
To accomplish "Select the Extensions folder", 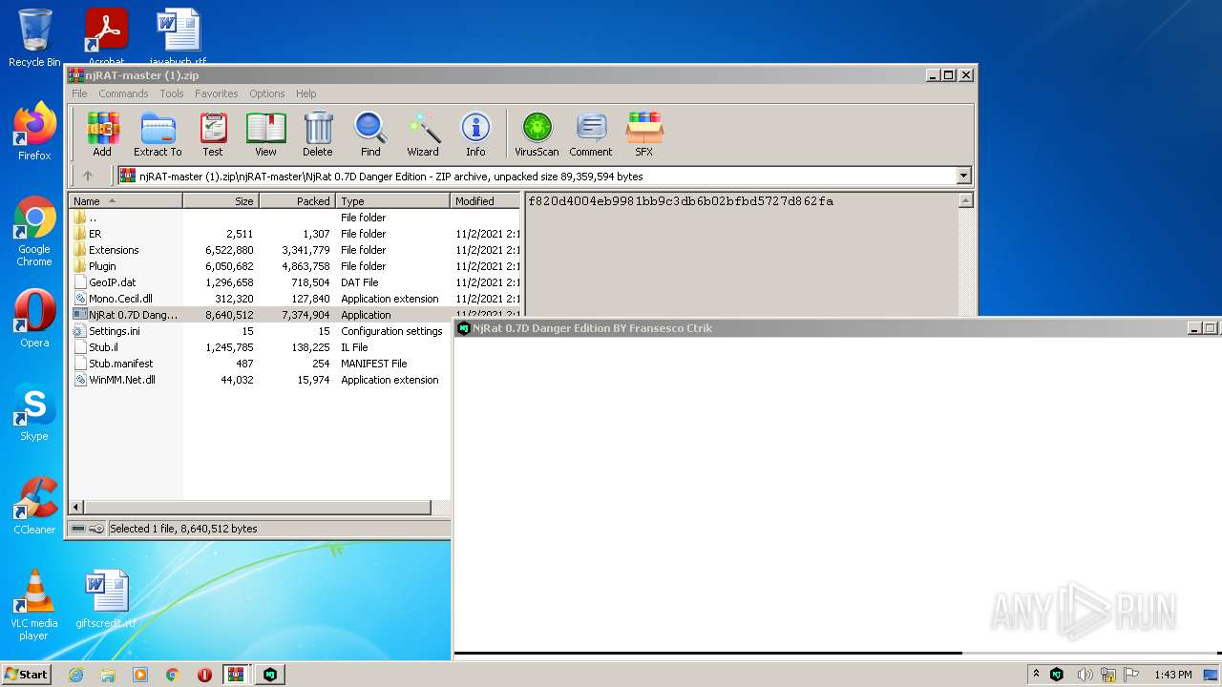I will click(295, 250).
